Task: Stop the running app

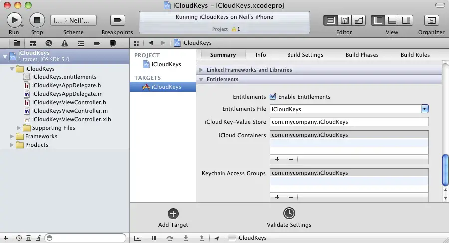Action: point(37,20)
